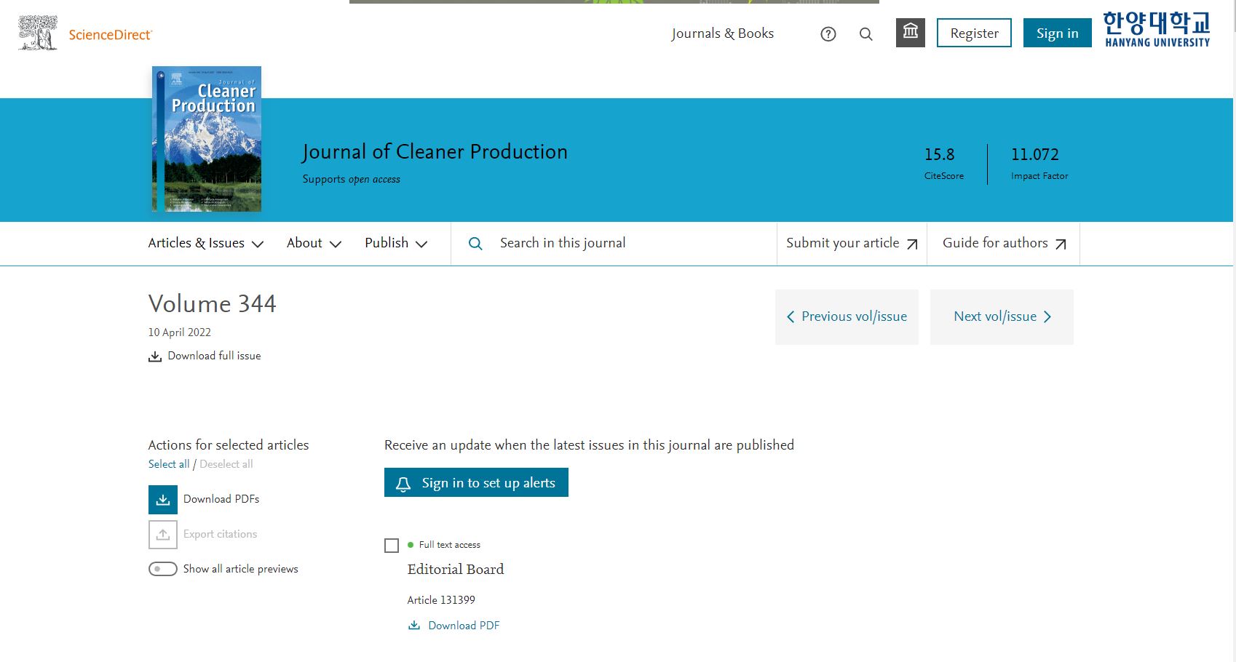Click the Journal of Cleaner Production cover thumbnail
Screen dimensions: 1236x662
(x=207, y=139)
